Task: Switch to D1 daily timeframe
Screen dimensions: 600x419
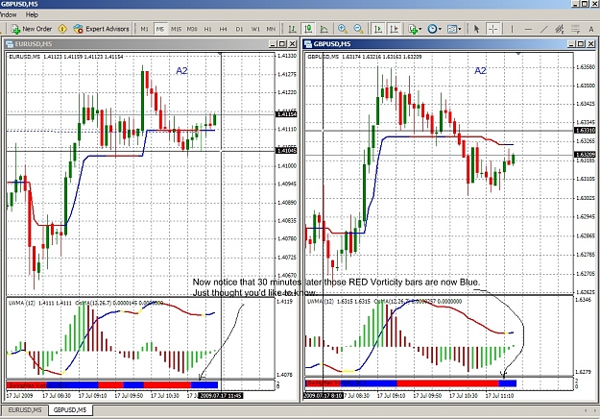Action: tap(239, 29)
